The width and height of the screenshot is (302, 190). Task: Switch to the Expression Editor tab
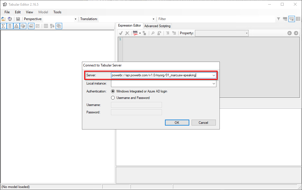pyautogui.click(x=129, y=25)
